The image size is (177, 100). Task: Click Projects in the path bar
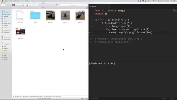coord(40,97)
